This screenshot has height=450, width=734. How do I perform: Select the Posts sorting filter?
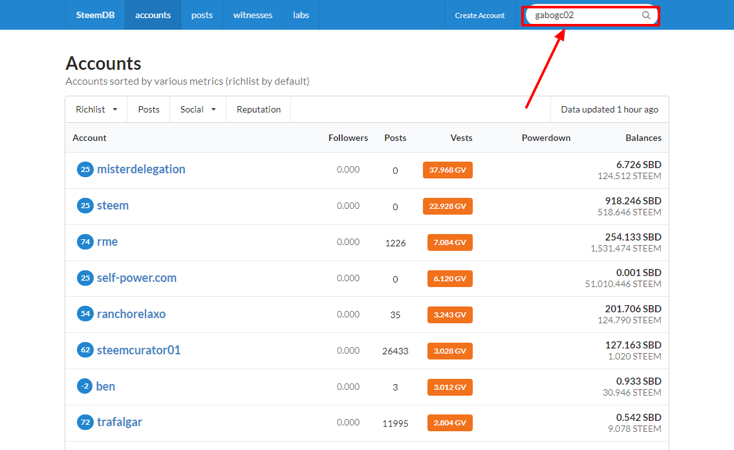[148, 109]
